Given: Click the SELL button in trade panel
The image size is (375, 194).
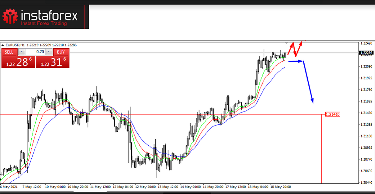Looking at the screenshot, I should coord(10,52).
